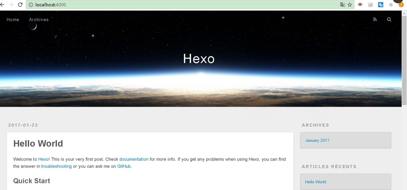Screen dimensions: 407x190
Task: Click the orange eye extension icon
Action: [360, 5]
